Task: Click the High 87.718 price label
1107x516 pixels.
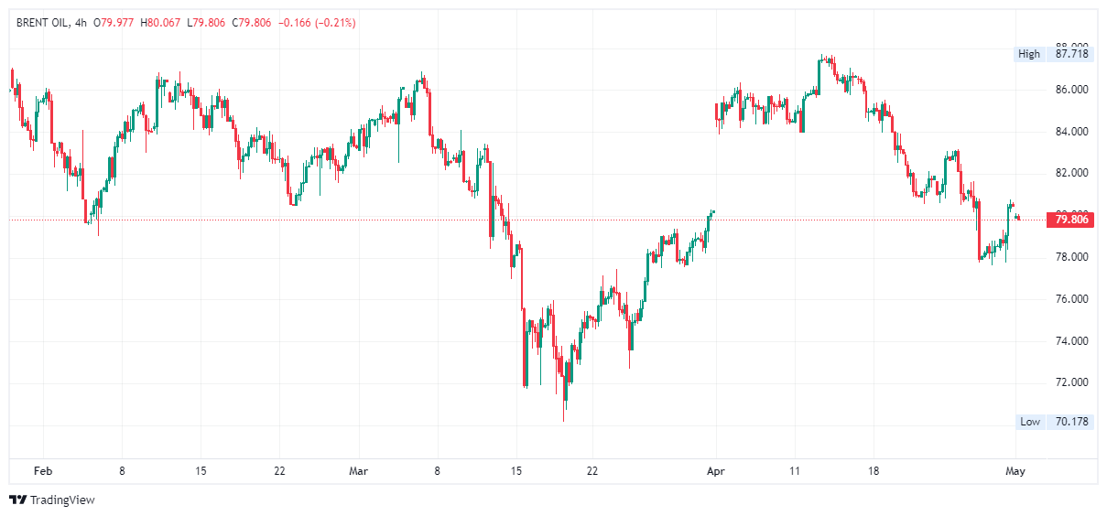Action: click(x=1054, y=54)
